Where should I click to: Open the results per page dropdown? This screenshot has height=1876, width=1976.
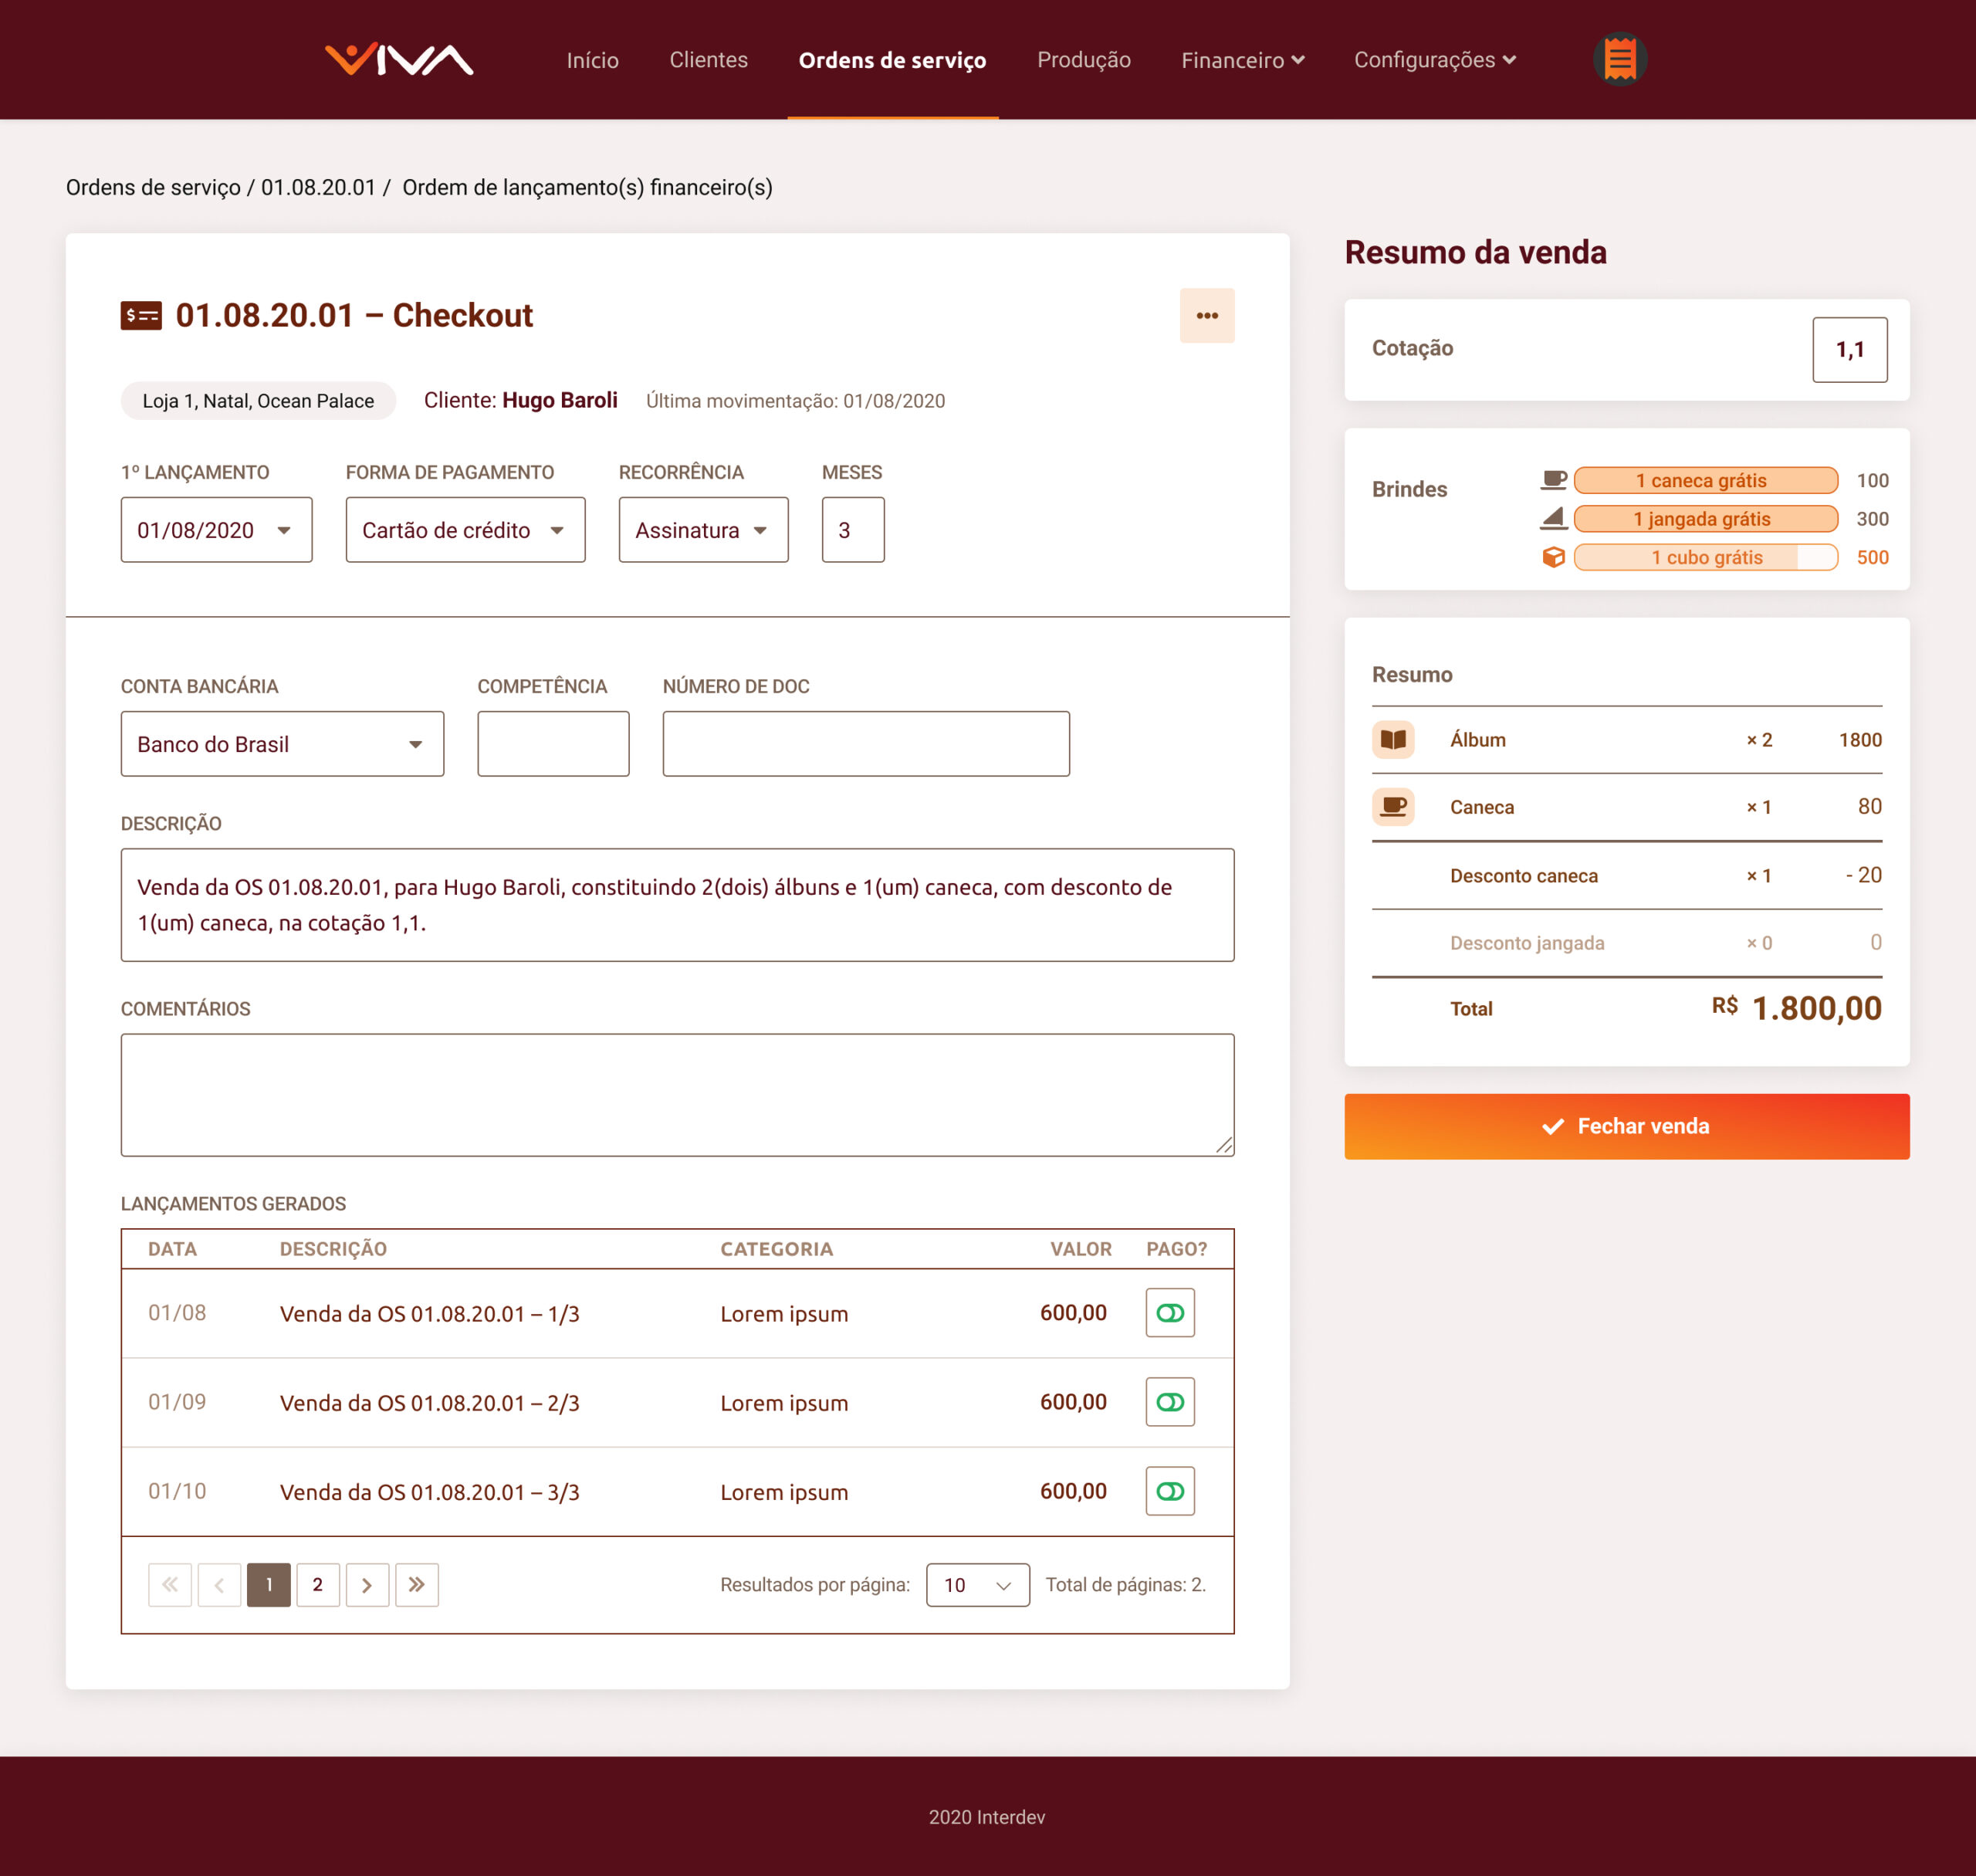click(x=978, y=1585)
